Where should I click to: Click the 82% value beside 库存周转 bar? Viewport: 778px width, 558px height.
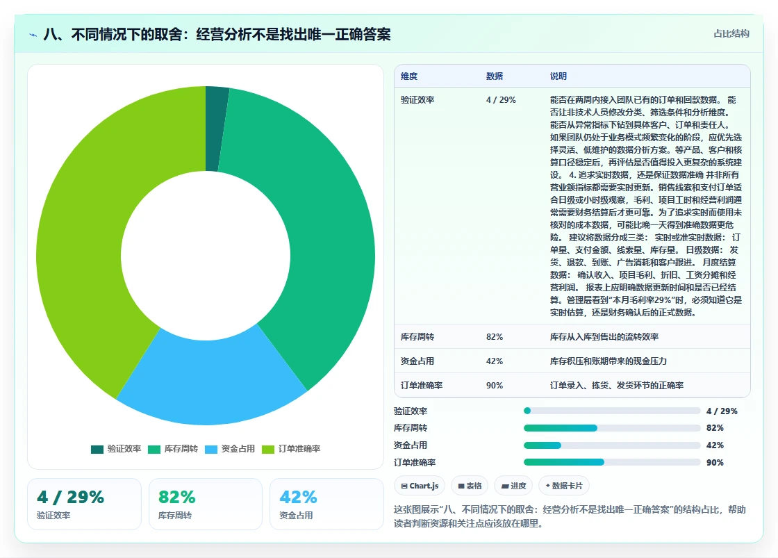[x=715, y=428]
